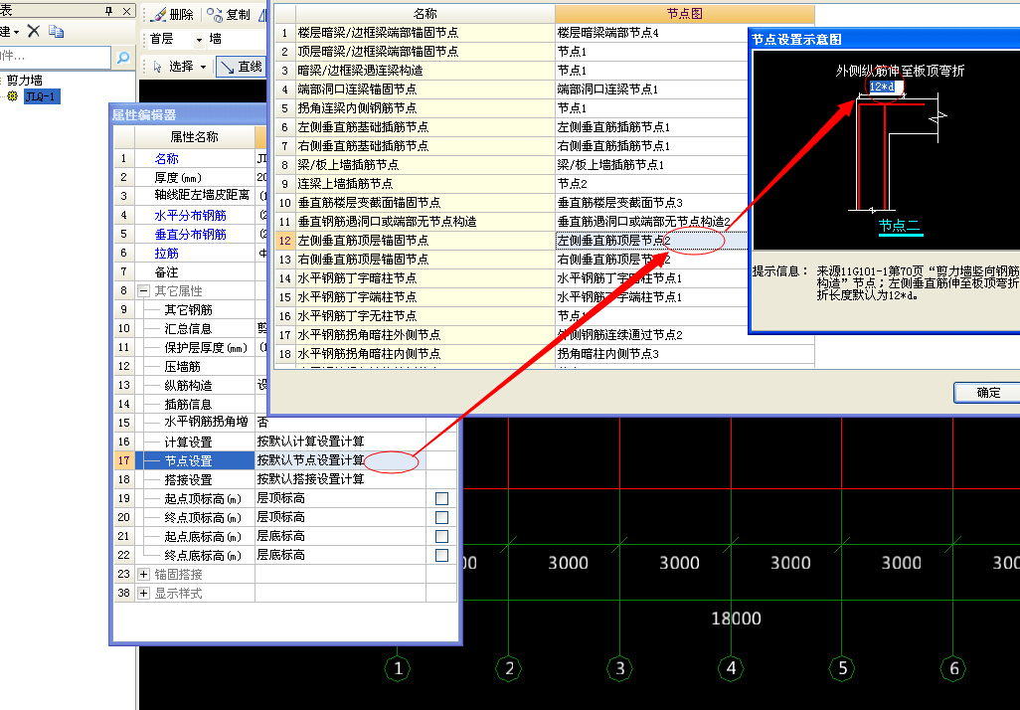Select row 拐角连梁内侧钢筋节点
This screenshot has height=710, width=1020.
pos(425,108)
